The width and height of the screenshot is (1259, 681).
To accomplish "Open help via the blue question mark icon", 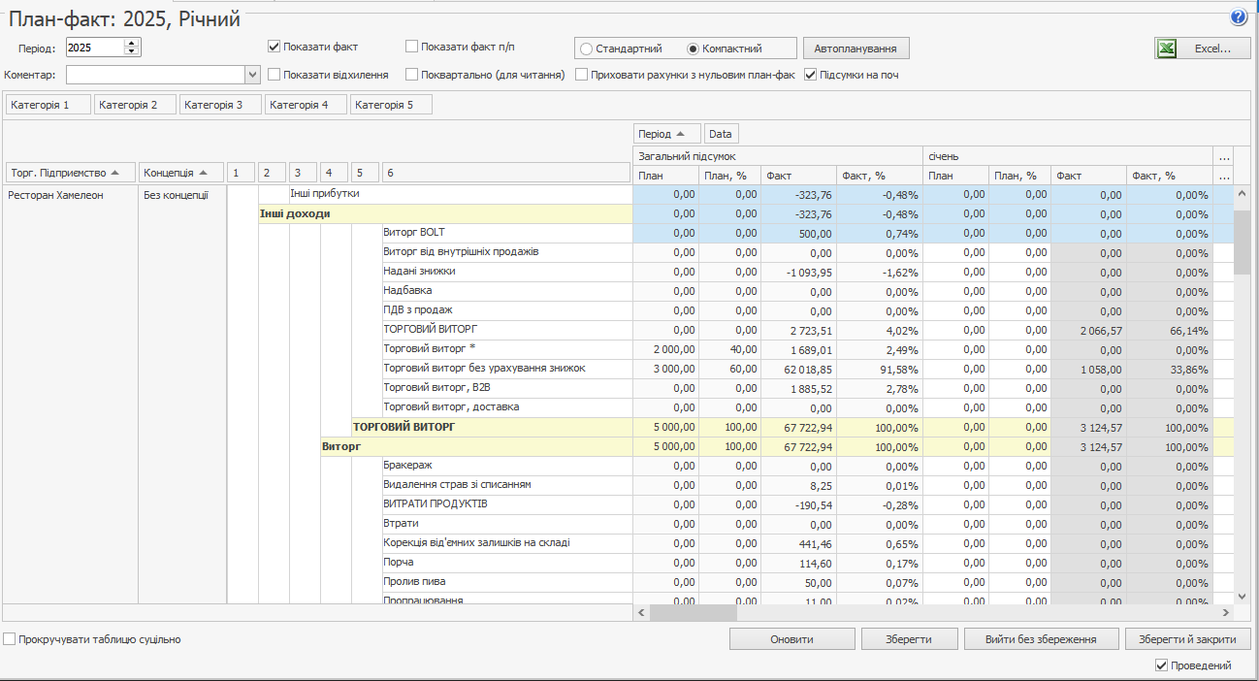I will click(x=1239, y=17).
